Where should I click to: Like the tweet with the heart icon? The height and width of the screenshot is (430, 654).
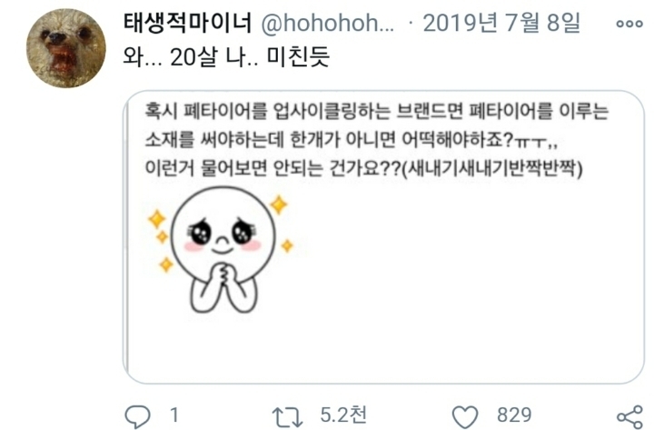tap(465, 416)
